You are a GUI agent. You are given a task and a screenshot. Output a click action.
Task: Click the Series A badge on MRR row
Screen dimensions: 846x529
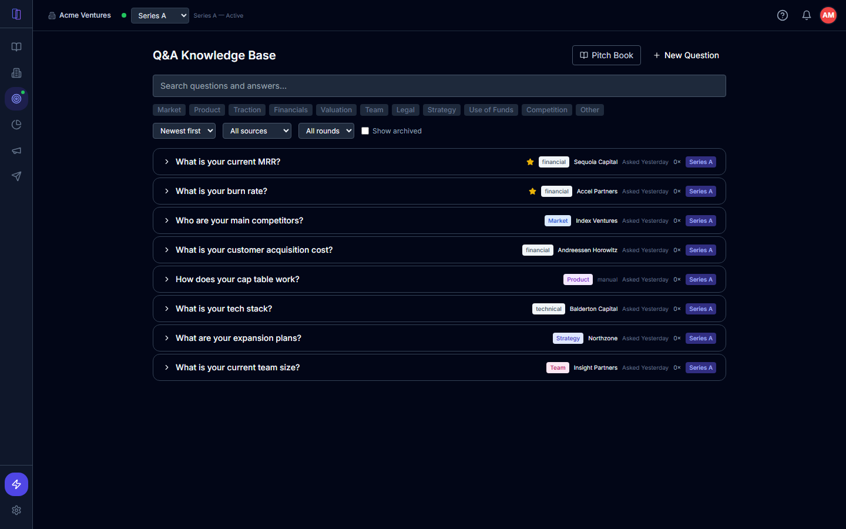(x=701, y=162)
